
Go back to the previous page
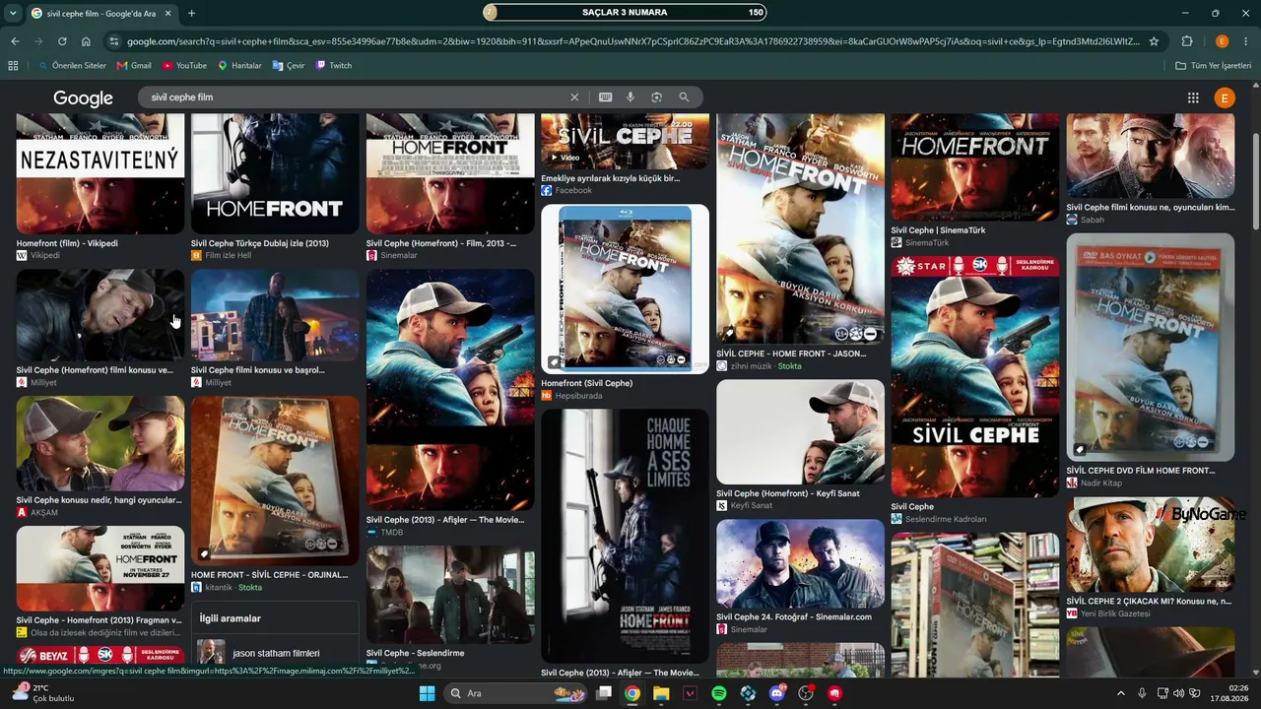click(x=15, y=41)
